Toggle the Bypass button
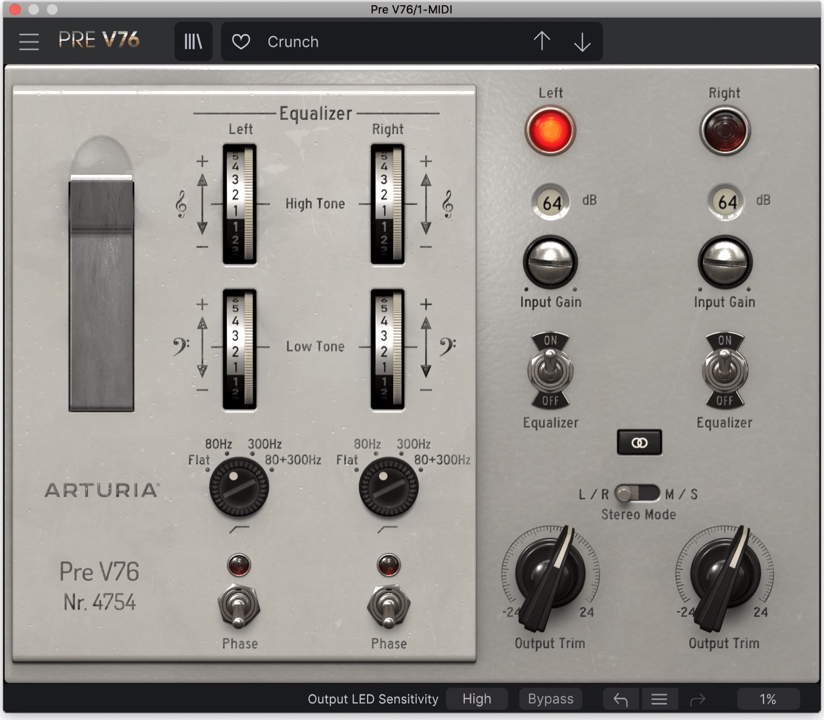824x720 pixels. [x=551, y=699]
